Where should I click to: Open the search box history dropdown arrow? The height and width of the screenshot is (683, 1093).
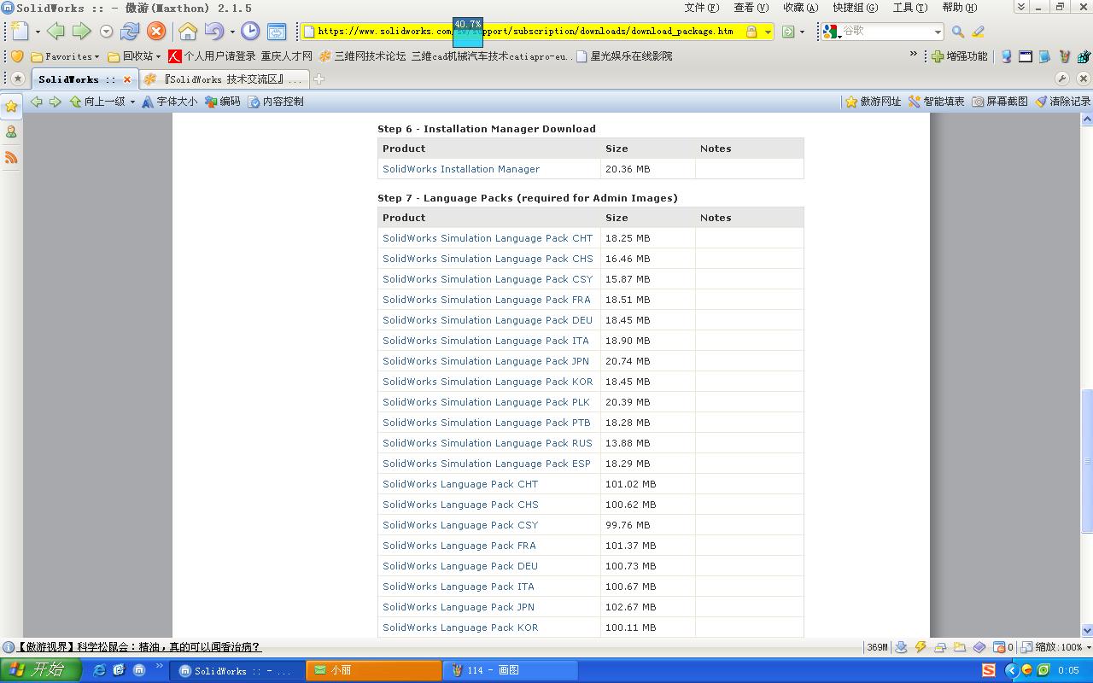pyautogui.click(x=938, y=32)
